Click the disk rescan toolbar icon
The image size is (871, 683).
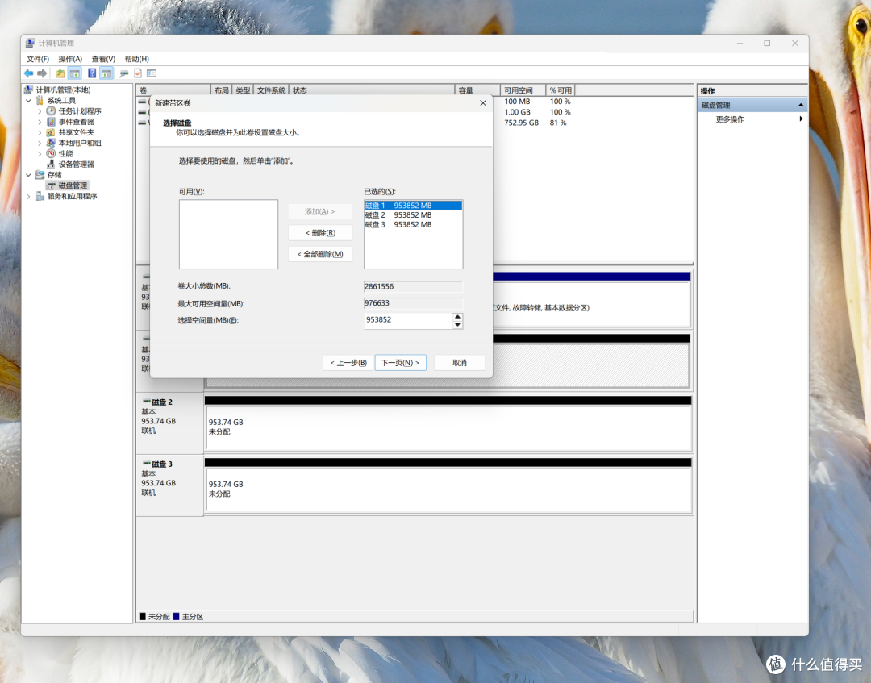click(x=124, y=73)
